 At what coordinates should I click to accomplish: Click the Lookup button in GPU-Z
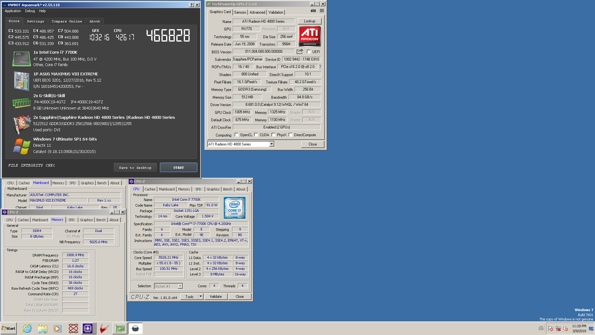(x=310, y=21)
